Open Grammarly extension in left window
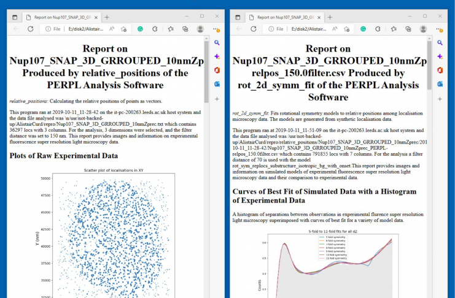455x298 pixels. 140,29
